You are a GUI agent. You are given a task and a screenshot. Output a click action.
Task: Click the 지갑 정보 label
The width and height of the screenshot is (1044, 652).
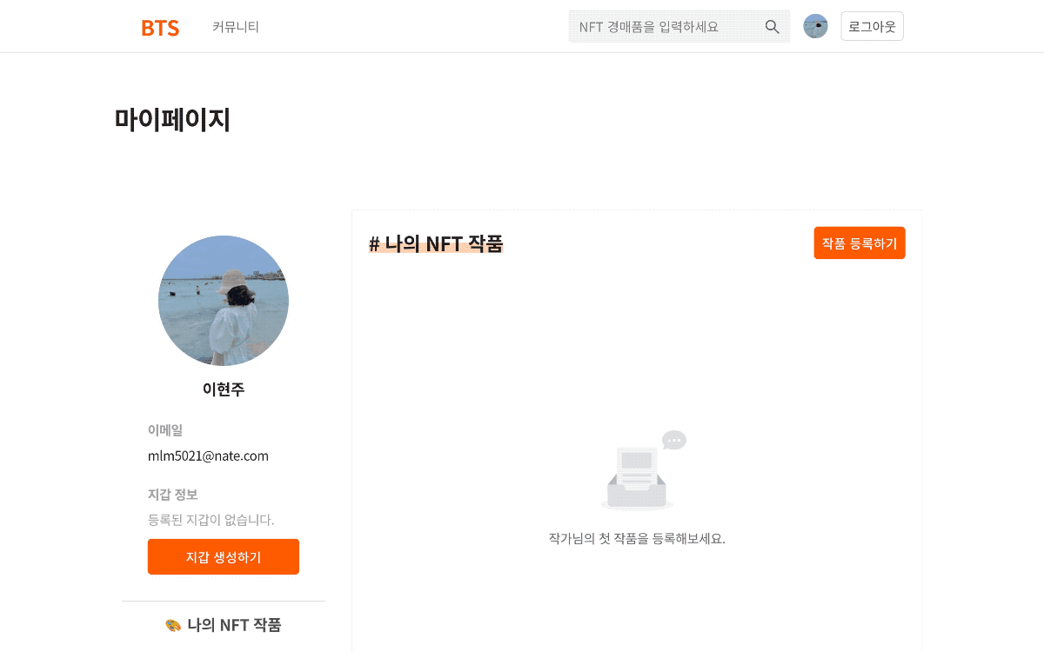[172, 495]
